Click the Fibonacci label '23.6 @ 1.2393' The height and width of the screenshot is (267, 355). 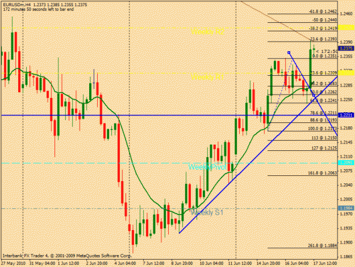pyautogui.click(x=324, y=39)
